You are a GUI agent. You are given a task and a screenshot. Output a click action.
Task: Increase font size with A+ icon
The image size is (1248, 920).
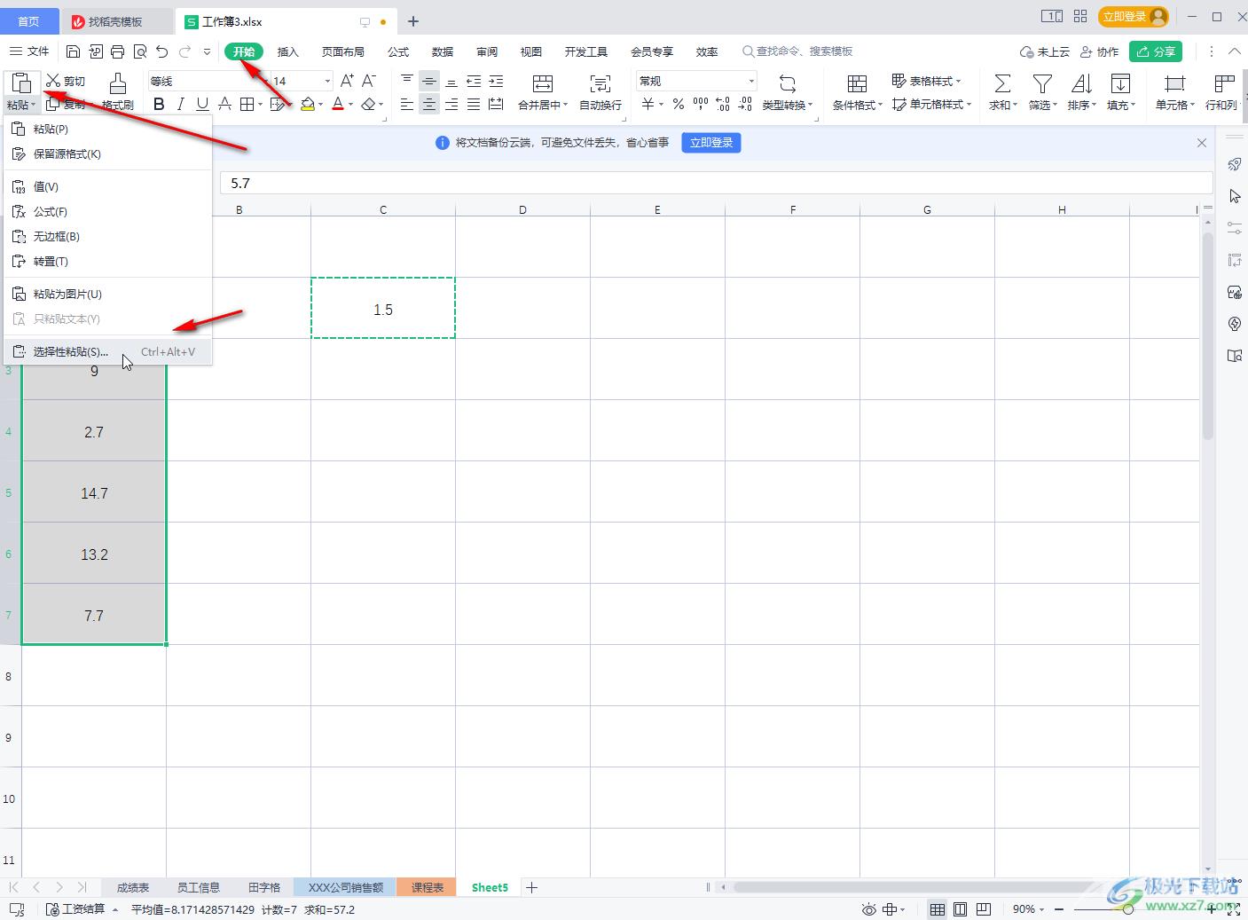tap(347, 81)
